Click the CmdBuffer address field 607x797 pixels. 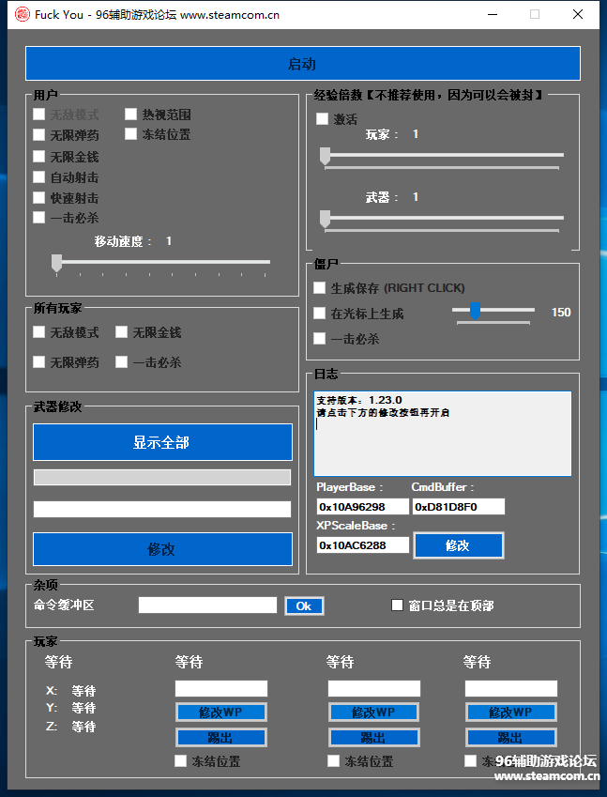point(459,507)
